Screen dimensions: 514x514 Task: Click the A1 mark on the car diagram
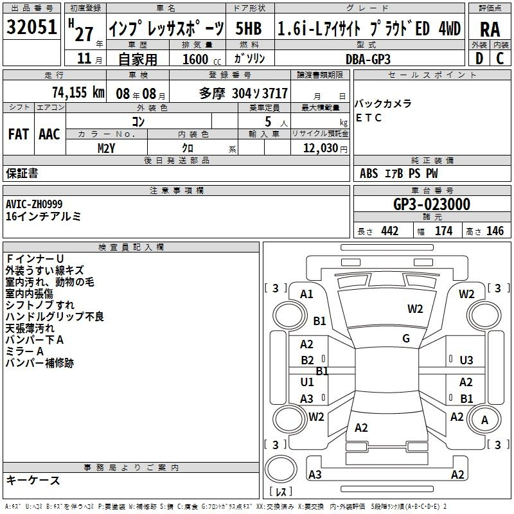point(306,294)
